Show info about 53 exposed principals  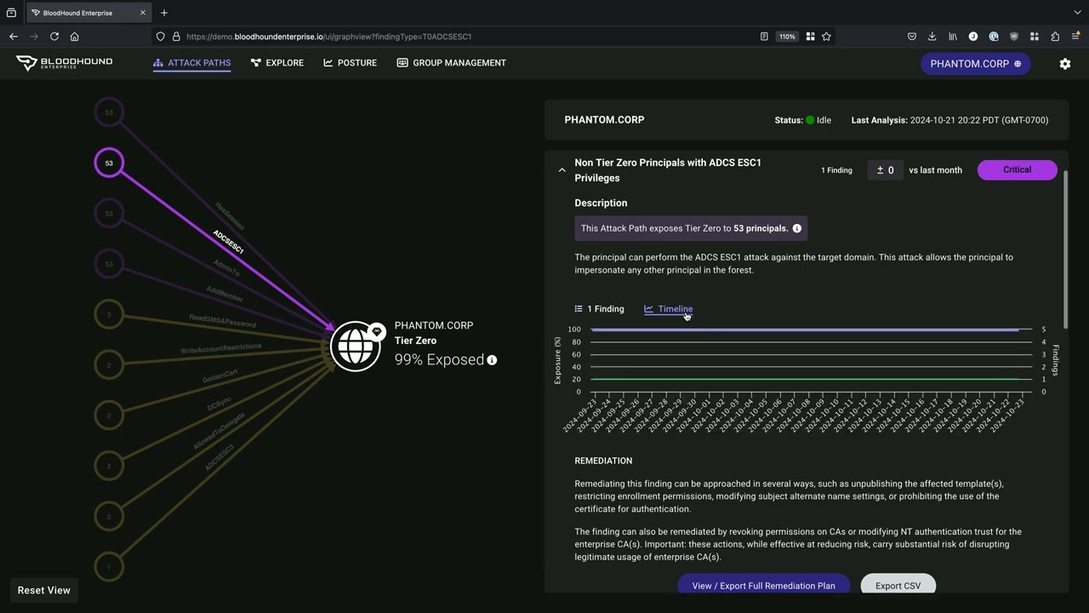click(x=797, y=228)
